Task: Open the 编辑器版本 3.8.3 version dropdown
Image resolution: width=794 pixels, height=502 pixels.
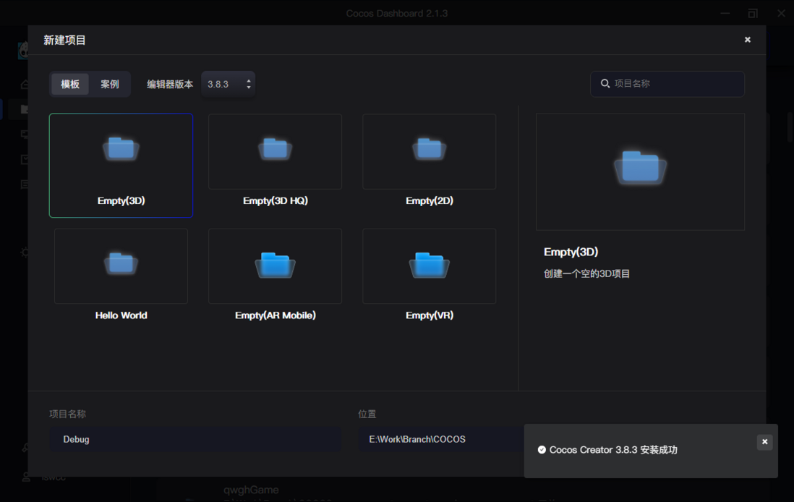Action: pos(228,84)
